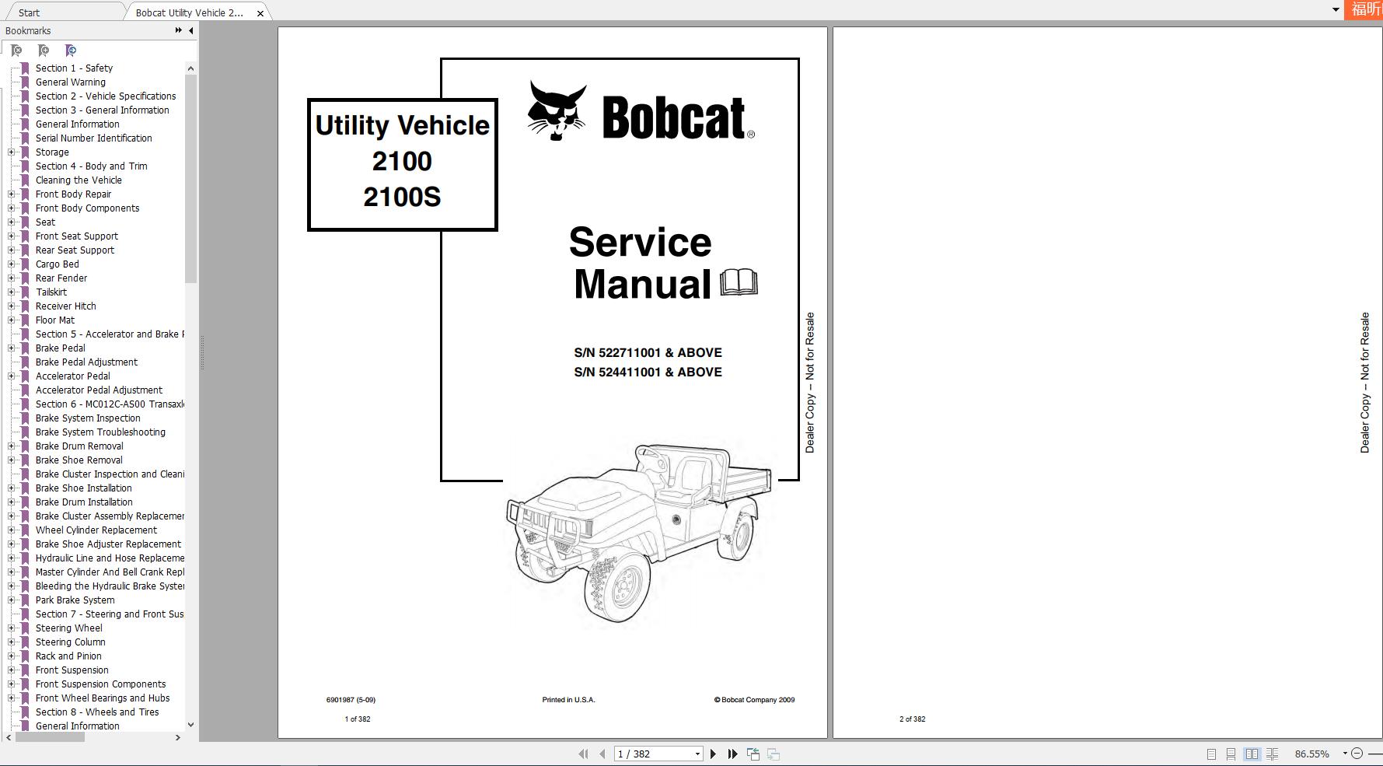
Task: Decrease zoom with the minus control
Action: (1357, 754)
